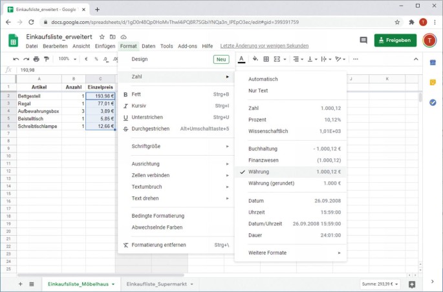Choose Kursiv in the Format menu

(177, 106)
